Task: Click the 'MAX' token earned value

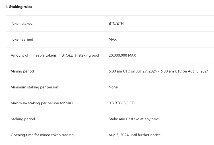Action: pyautogui.click(x=113, y=40)
